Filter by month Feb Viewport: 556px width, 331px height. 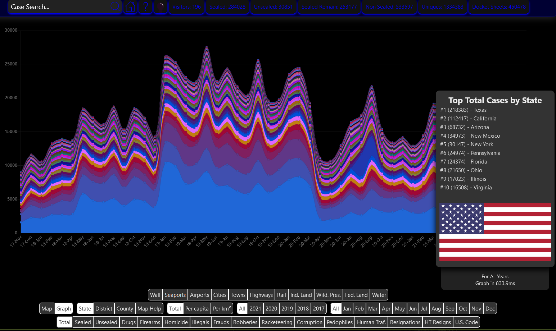coord(360,308)
